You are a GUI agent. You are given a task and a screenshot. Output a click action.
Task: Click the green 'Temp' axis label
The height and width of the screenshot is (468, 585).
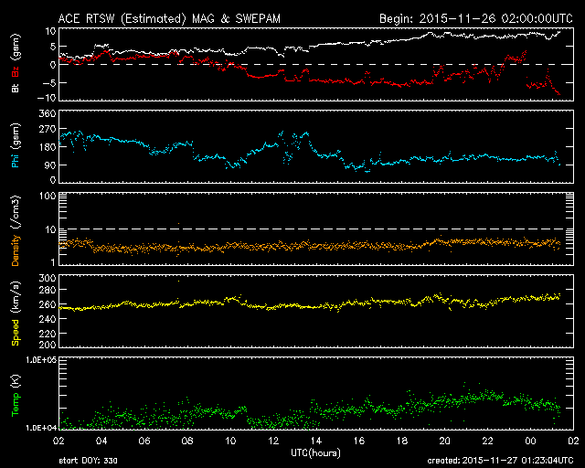pyautogui.click(x=16, y=405)
